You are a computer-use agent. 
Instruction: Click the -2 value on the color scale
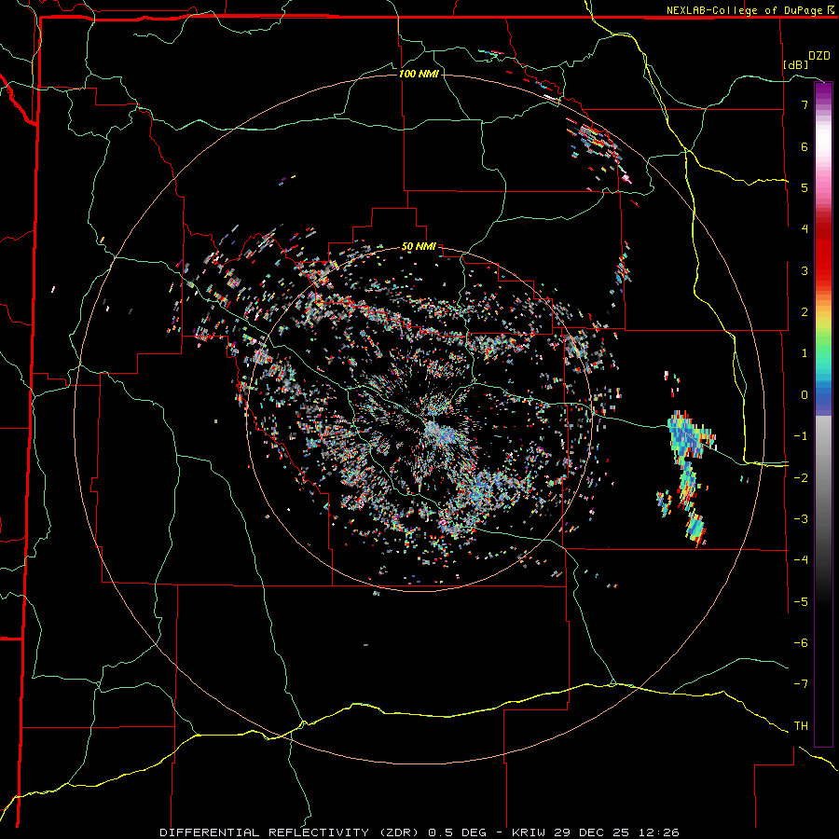pos(801,478)
